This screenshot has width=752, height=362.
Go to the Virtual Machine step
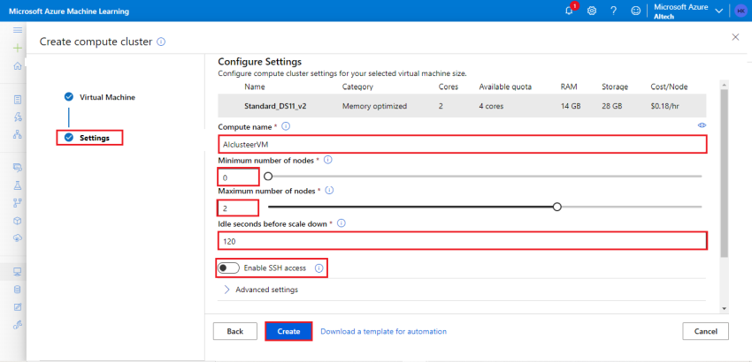point(100,97)
